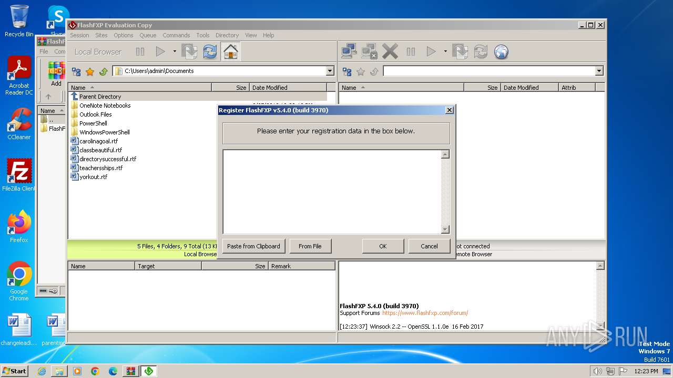The width and height of the screenshot is (673, 378).
Task: Click Paste from Clipboard button
Action: (x=253, y=246)
